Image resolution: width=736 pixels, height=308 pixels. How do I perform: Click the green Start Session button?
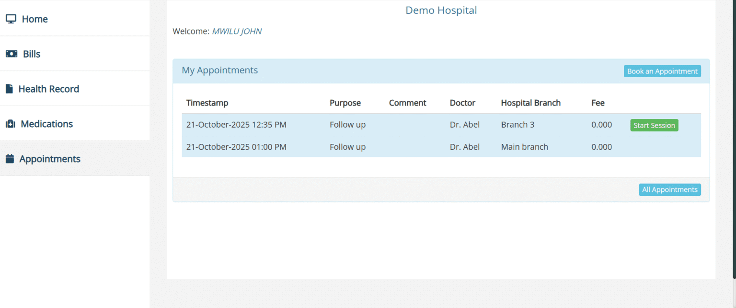click(654, 125)
